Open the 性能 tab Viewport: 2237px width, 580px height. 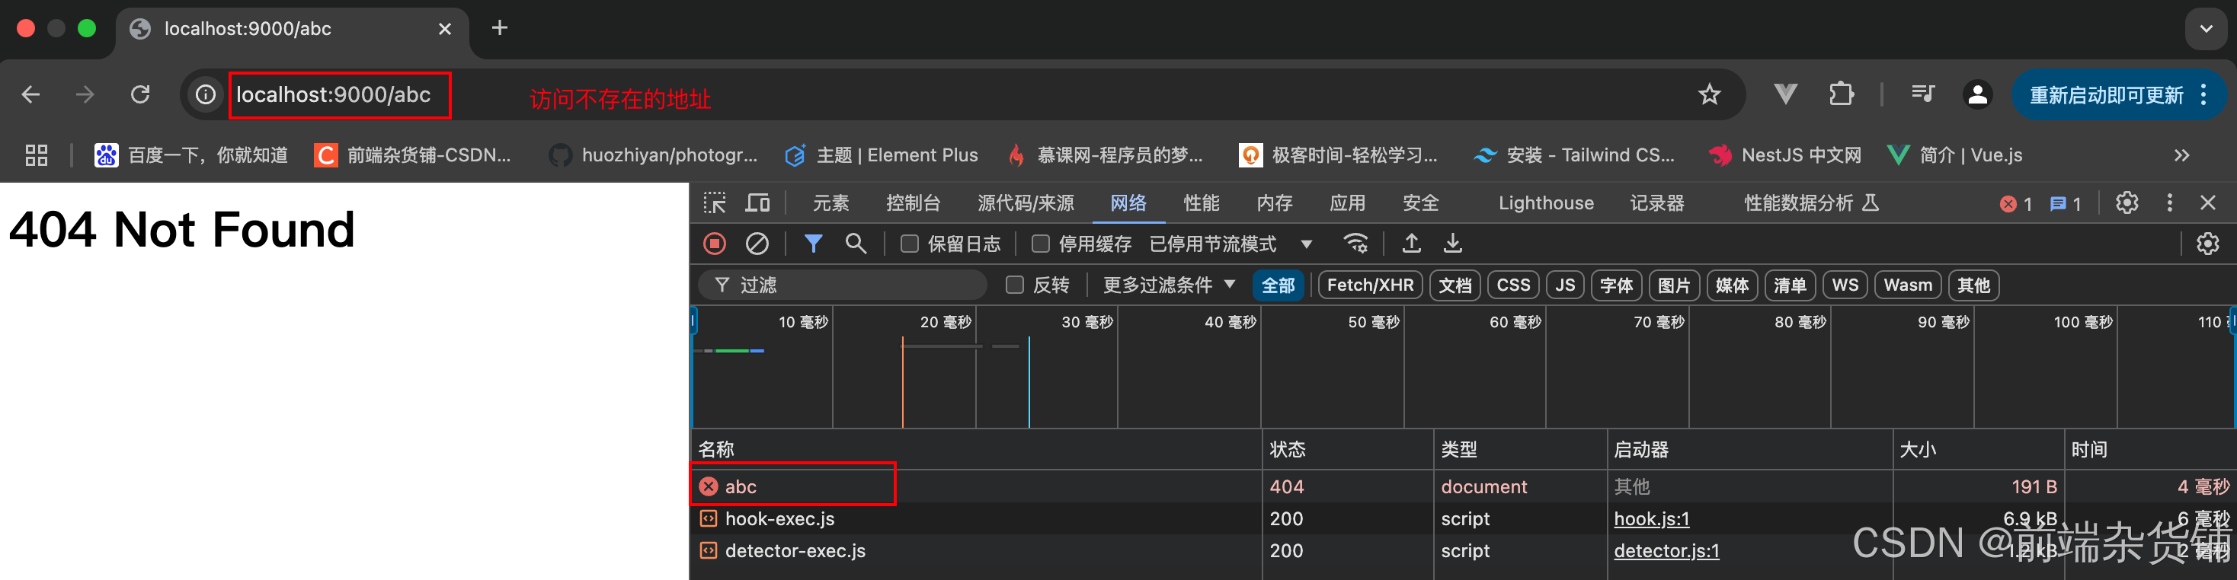click(1201, 203)
